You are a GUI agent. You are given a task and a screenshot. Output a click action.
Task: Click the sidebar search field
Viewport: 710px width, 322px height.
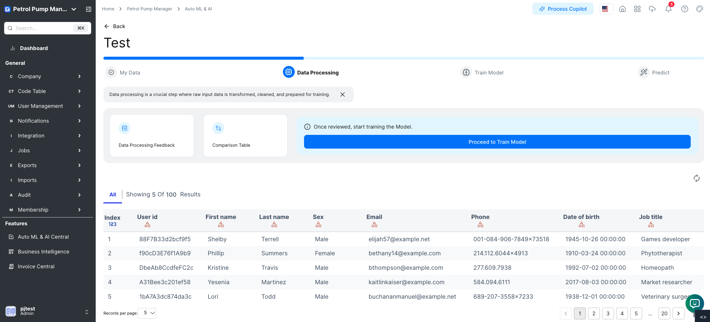click(44, 28)
